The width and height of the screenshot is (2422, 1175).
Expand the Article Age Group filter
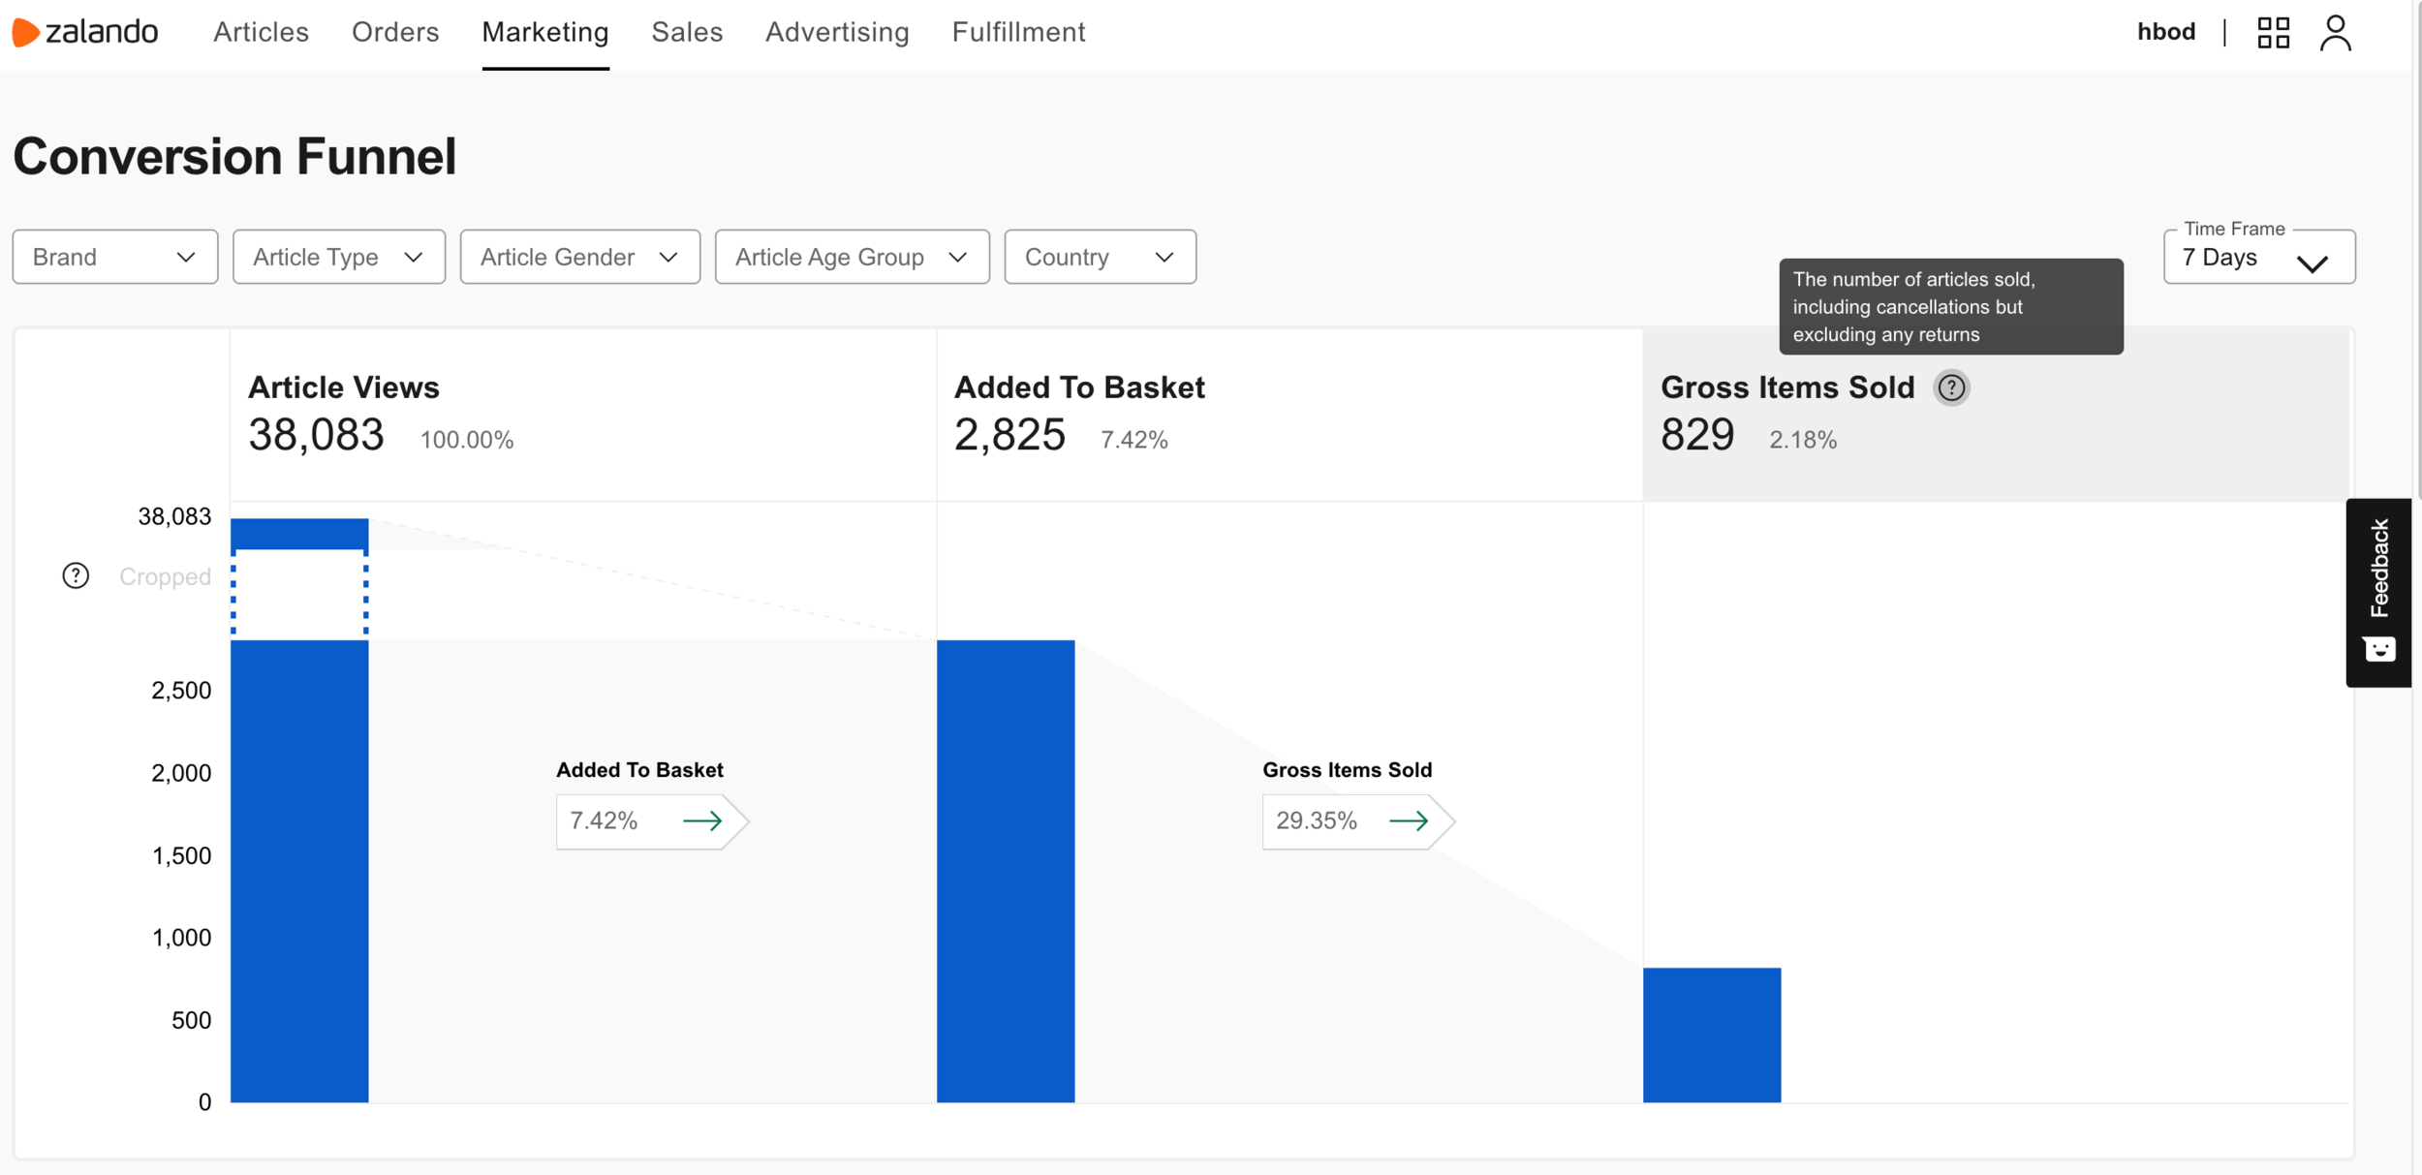pos(853,257)
